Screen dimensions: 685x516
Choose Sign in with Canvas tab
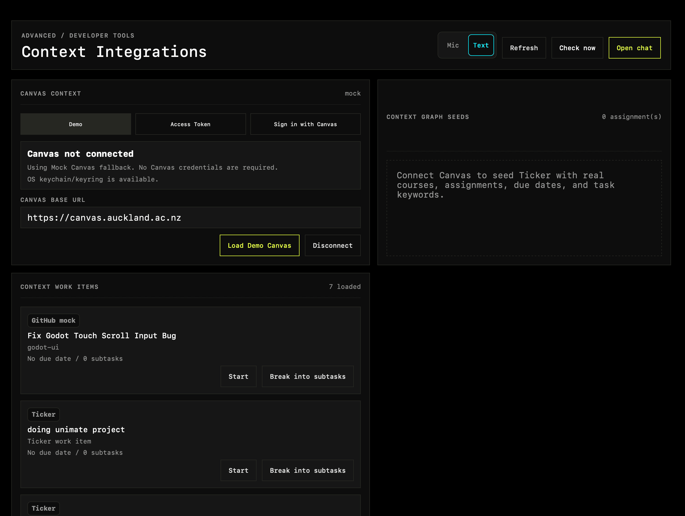click(x=305, y=124)
